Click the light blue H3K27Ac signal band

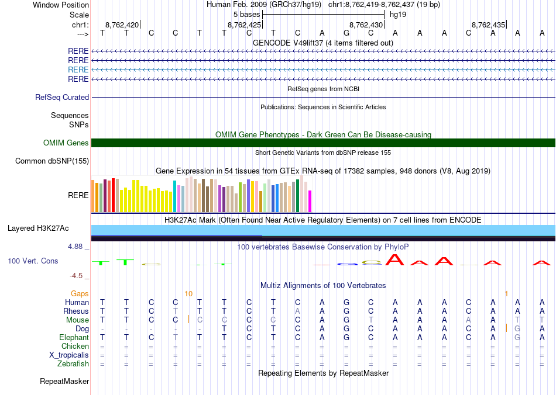pos(323,230)
